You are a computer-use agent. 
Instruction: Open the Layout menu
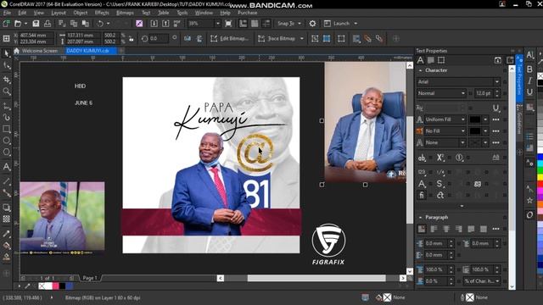[59, 13]
